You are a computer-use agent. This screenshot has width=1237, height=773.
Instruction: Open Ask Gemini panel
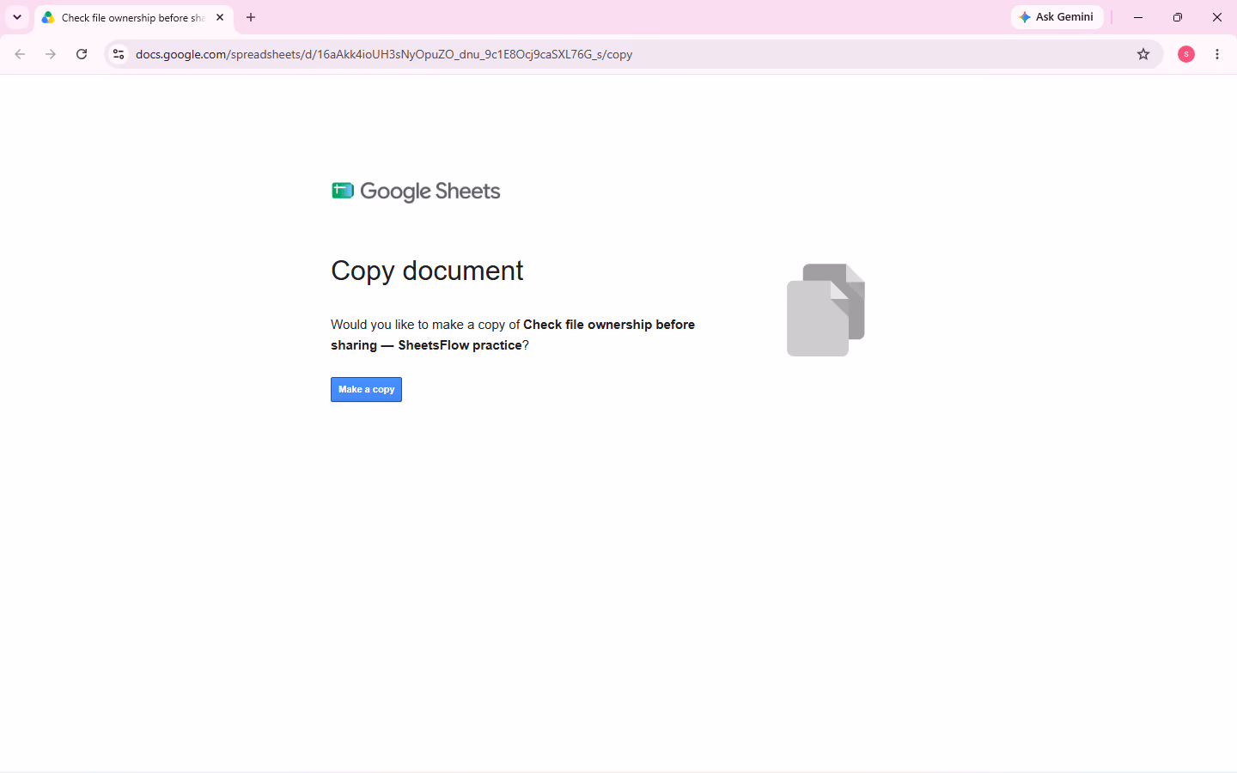(x=1057, y=17)
